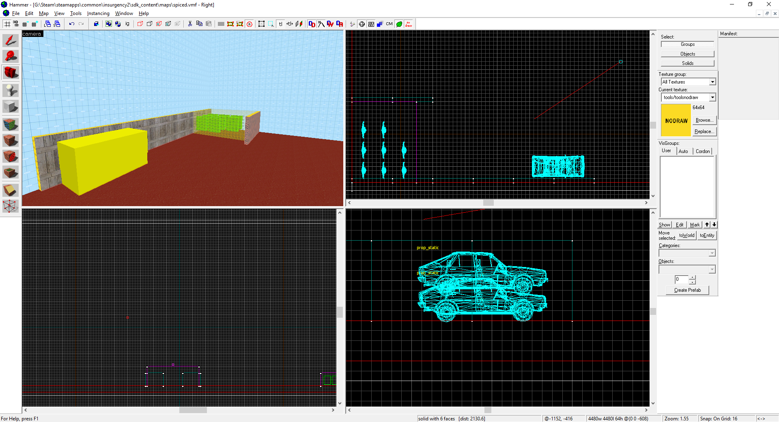
Task: Open the Texture group dropdown
Action: [x=712, y=82]
